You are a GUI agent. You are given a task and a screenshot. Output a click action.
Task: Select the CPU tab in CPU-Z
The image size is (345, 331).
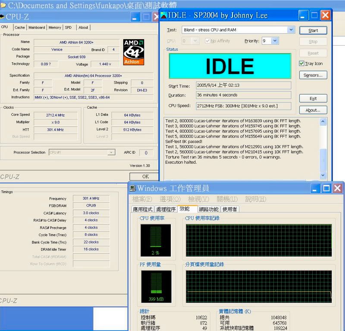tap(4, 27)
